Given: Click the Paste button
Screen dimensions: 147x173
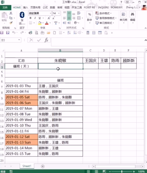Looking at the screenshot, I should (4, 17).
